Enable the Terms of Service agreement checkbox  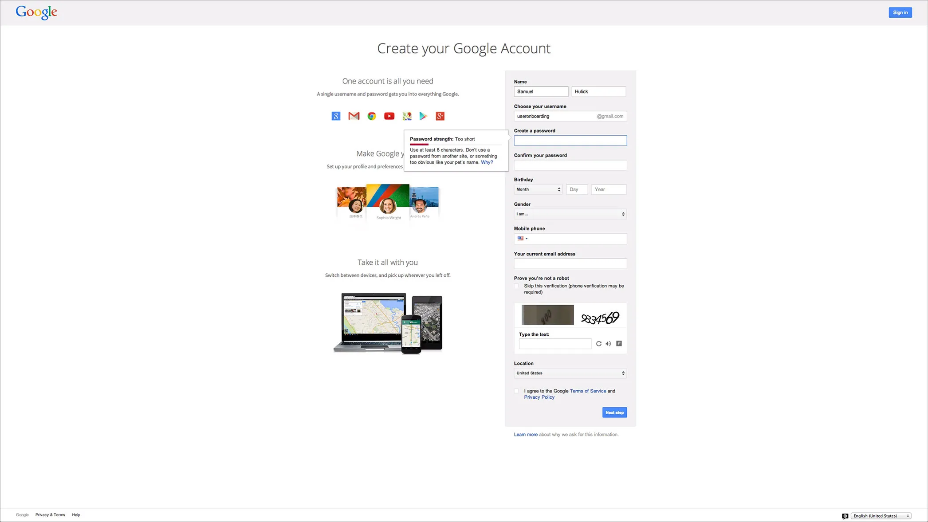(517, 391)
